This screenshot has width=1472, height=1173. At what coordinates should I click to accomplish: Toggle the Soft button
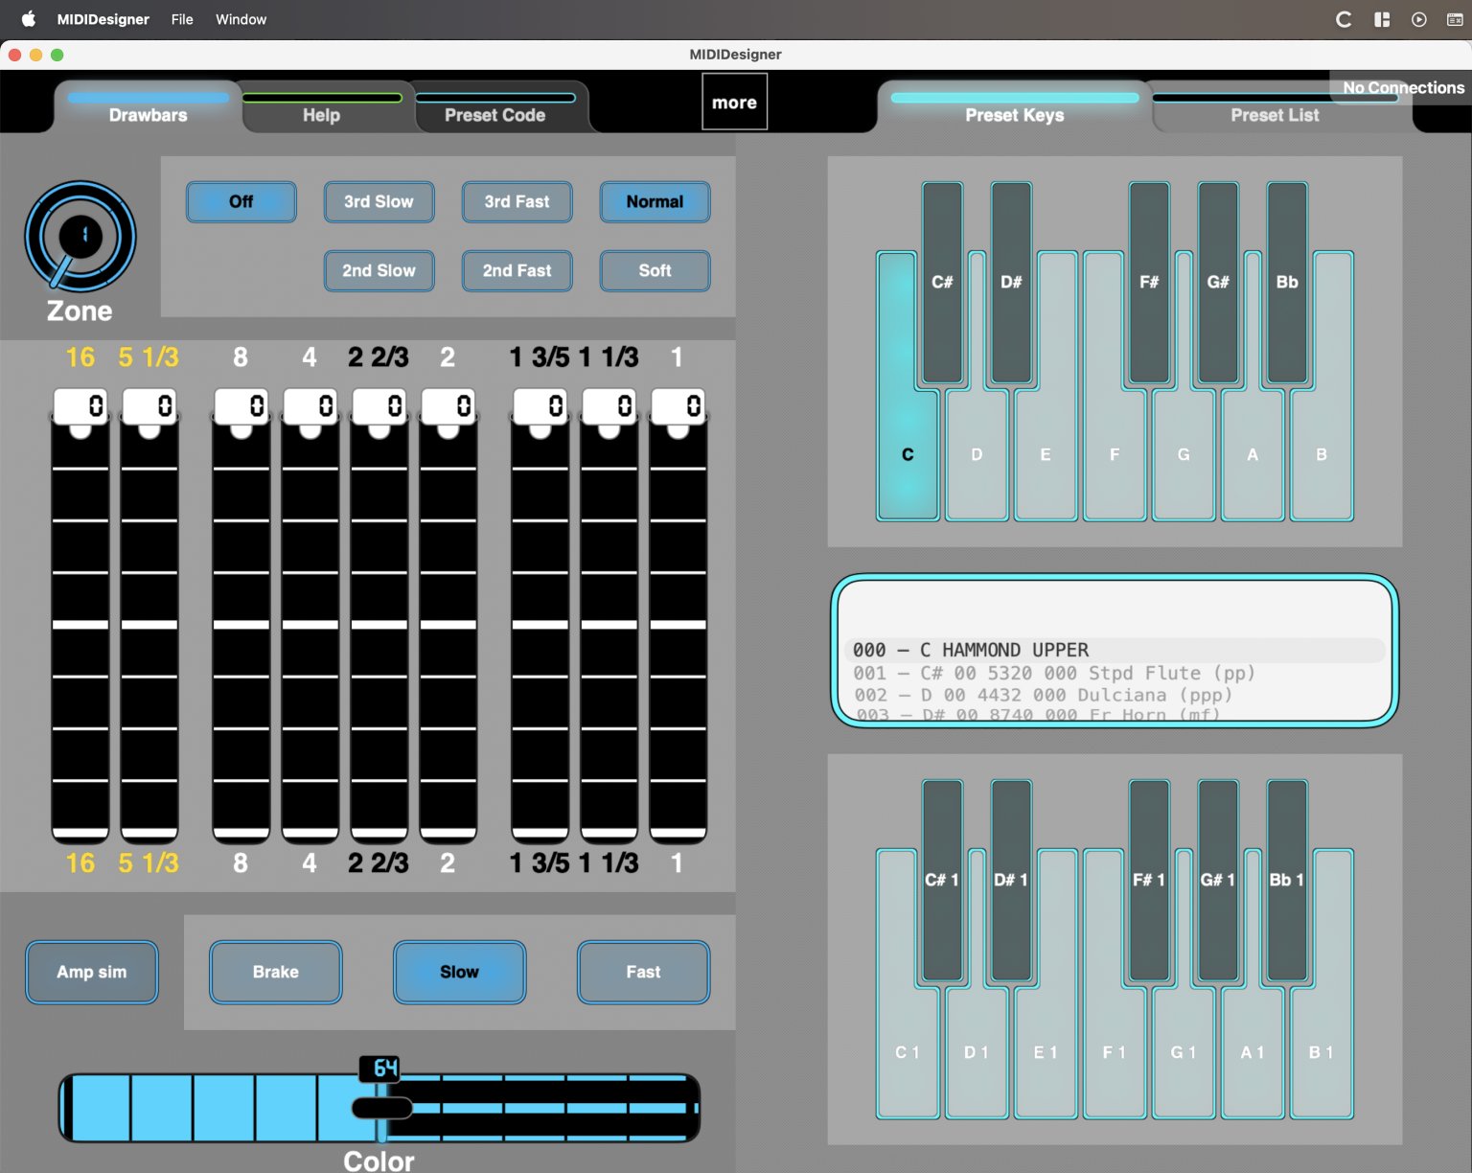655,271
